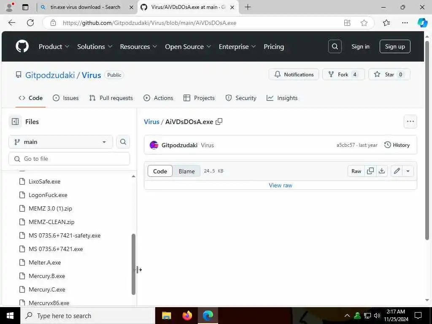
Task: Open the Issues tab
Action: (65, 98)
